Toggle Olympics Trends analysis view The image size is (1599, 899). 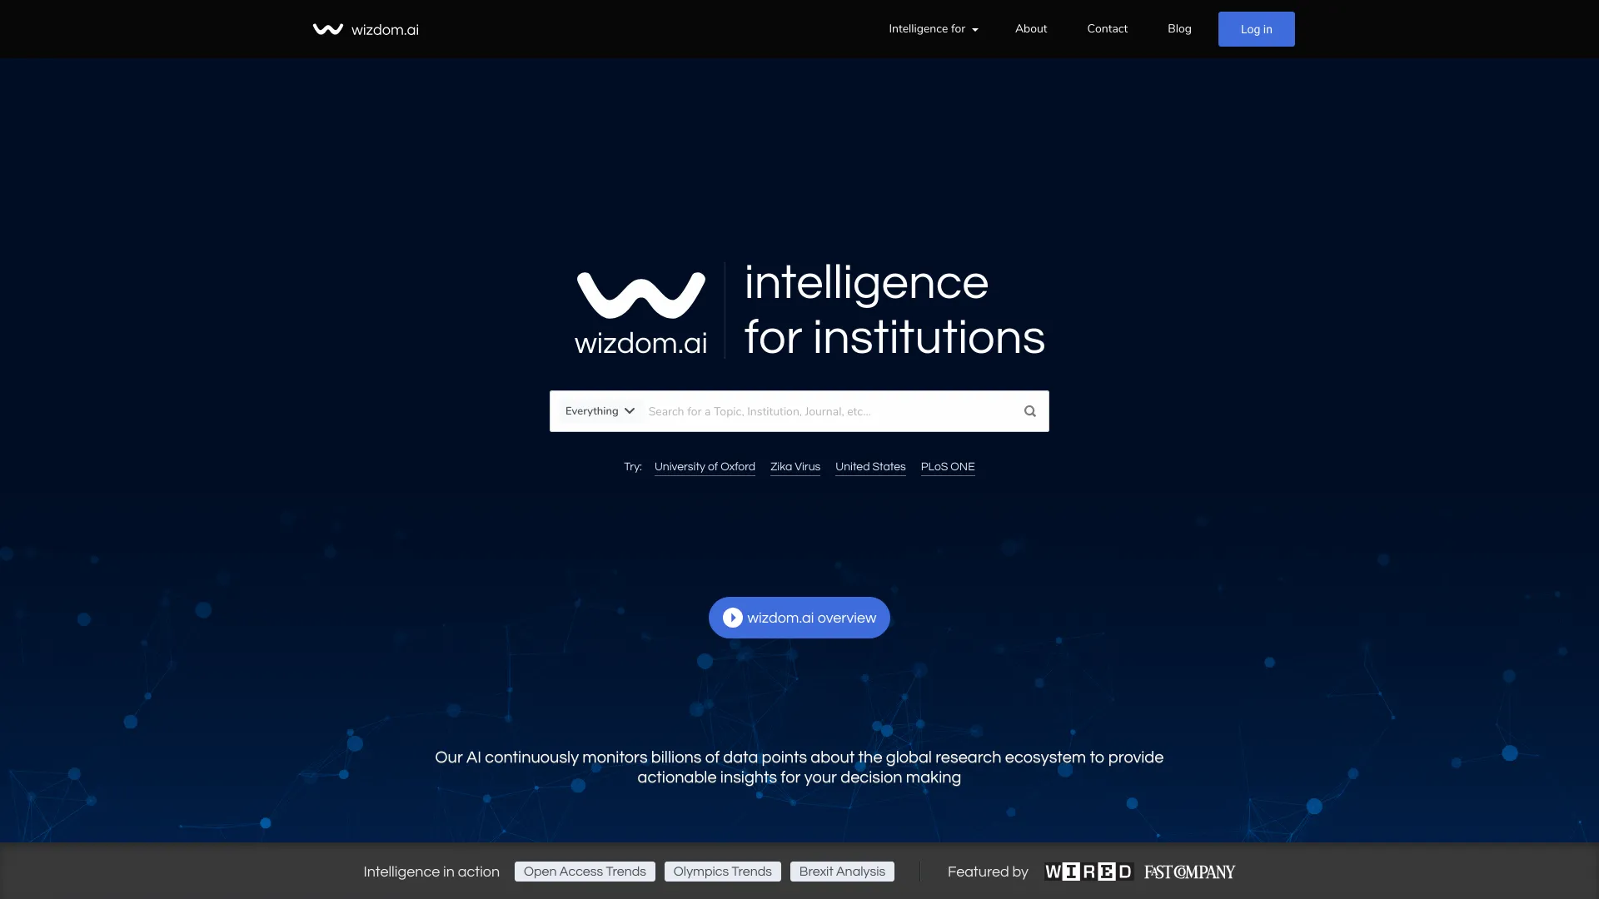723,872
